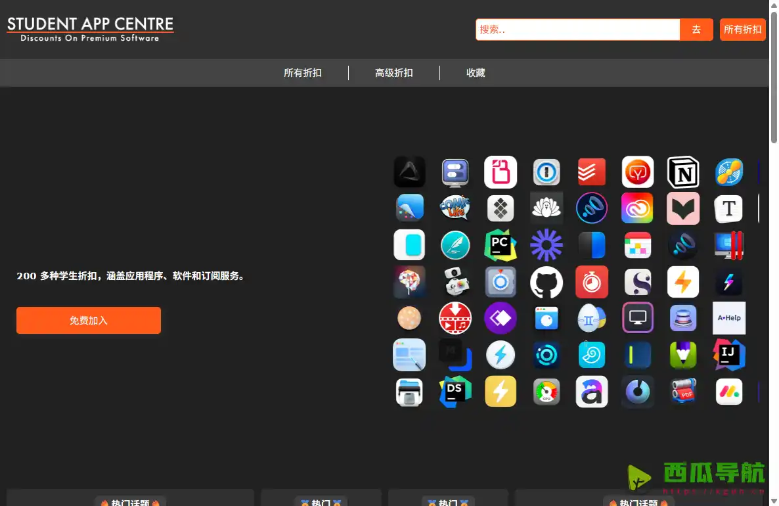Screen dimensions: 779x506
Task: Open the purple diamond circle icon
Action: 501,318
